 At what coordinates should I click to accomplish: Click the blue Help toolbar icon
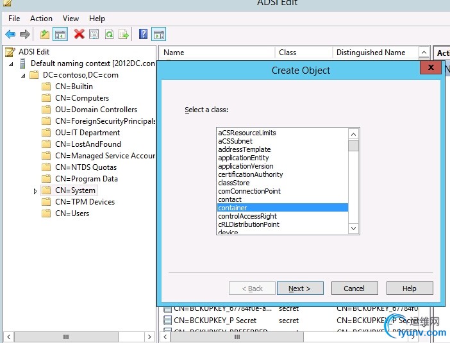(x=144, y=34)
